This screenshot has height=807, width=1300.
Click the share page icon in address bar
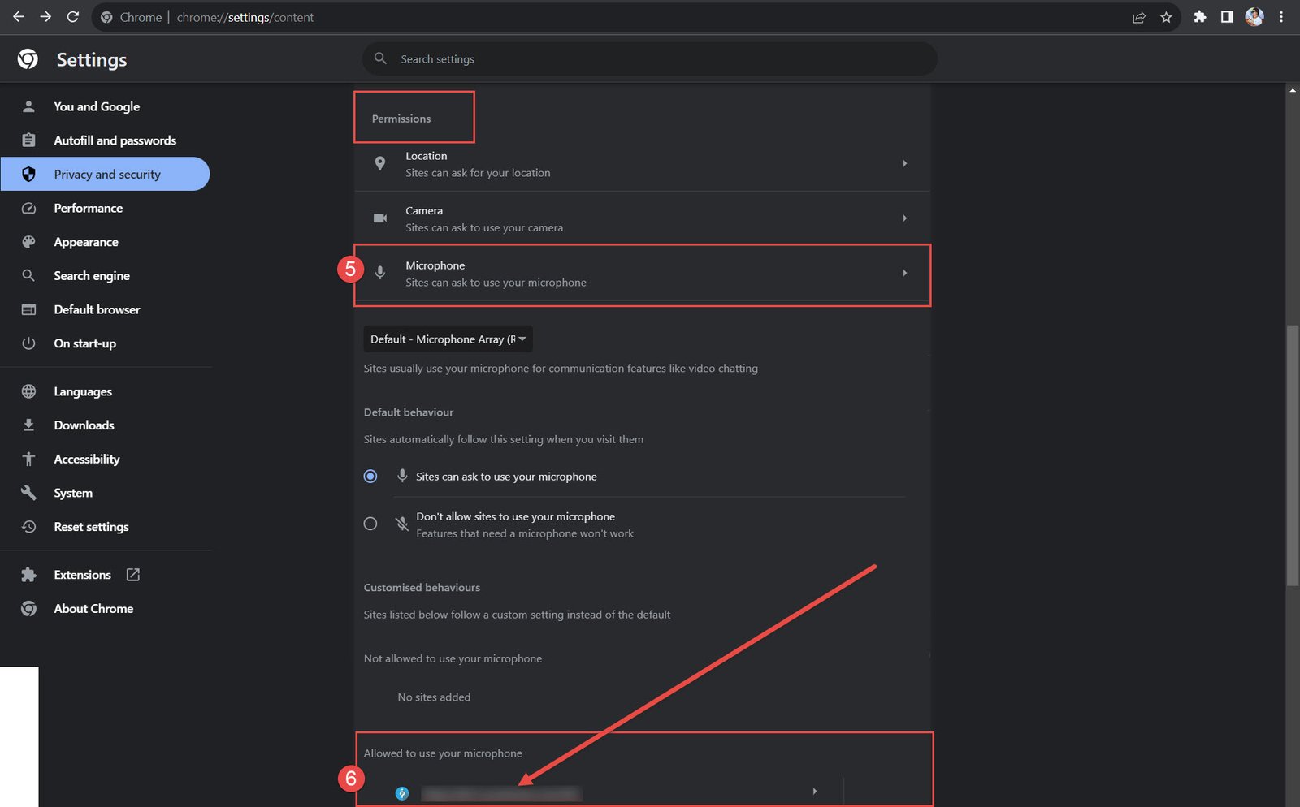[1139, 17]
